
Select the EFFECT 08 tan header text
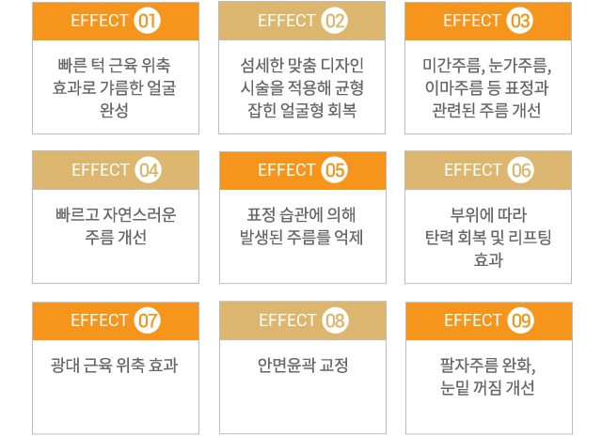[304, 320]
